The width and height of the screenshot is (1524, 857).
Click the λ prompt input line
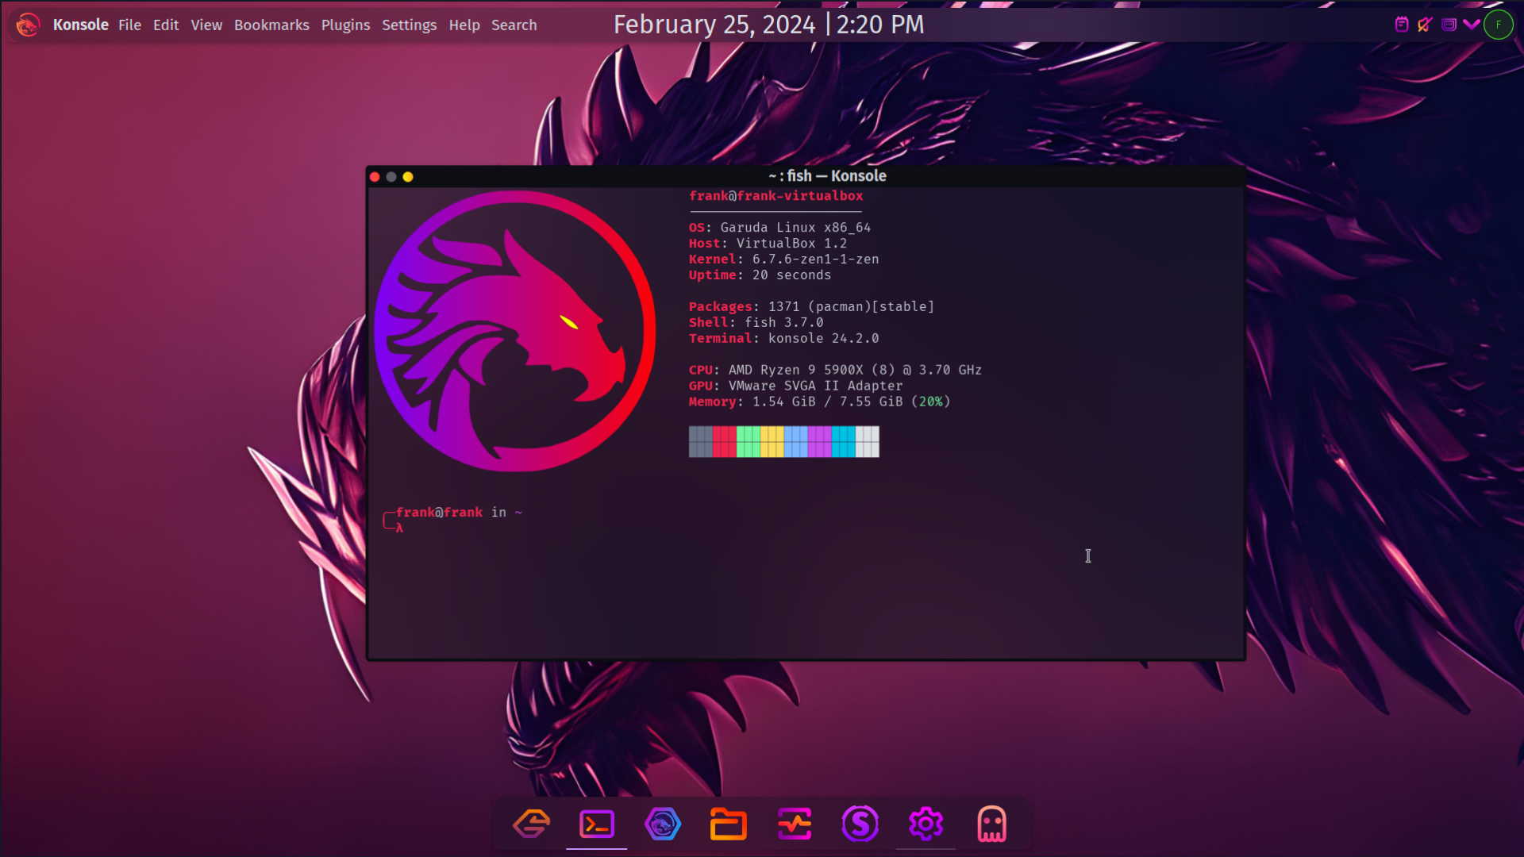(399, 528)
